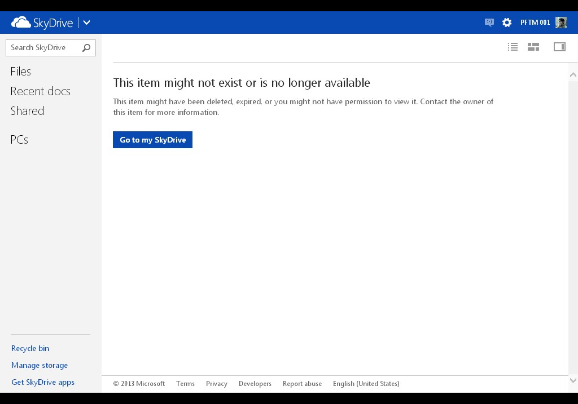Click the scrollbar down arrow
The image size is (578, 404).
(x=573, y=381)
